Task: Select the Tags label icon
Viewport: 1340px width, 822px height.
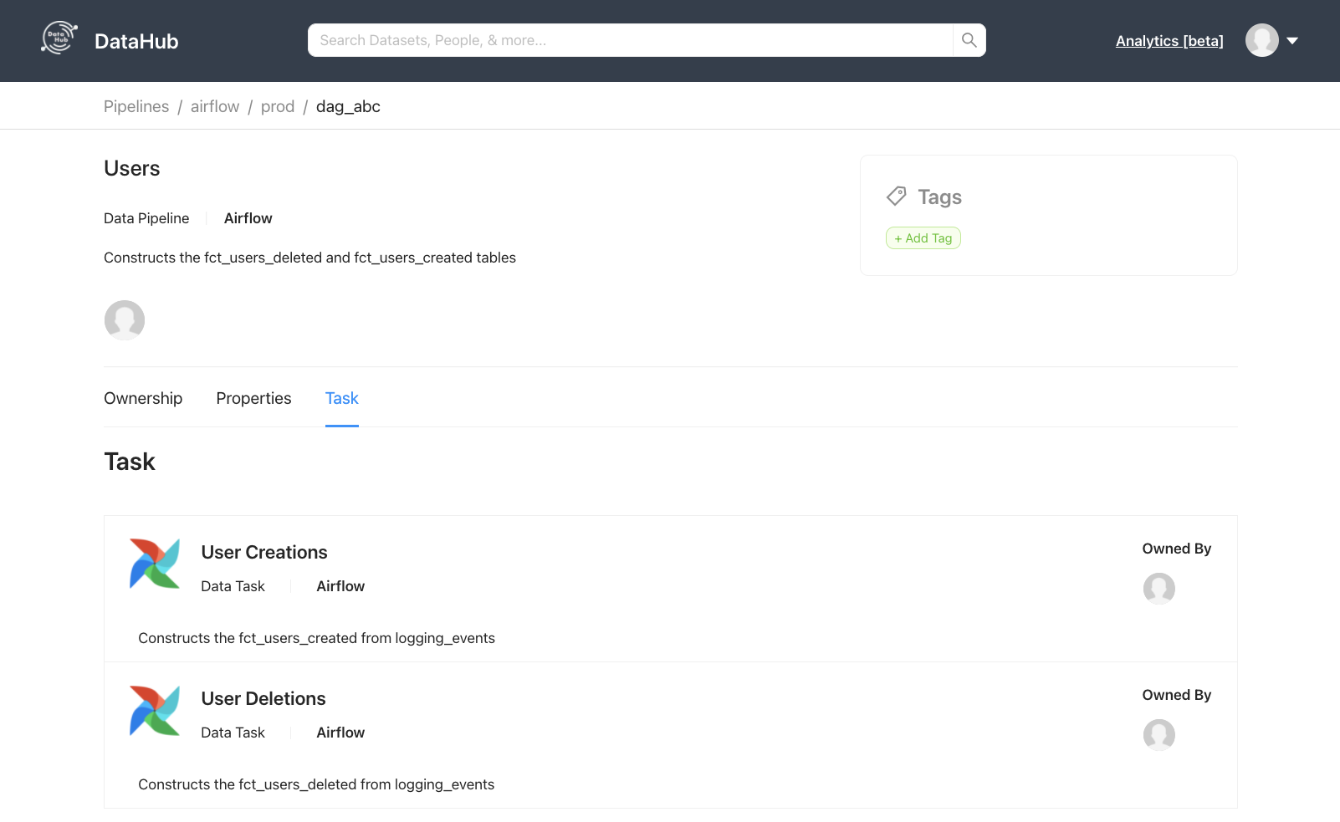Action: tap(895, 196)
